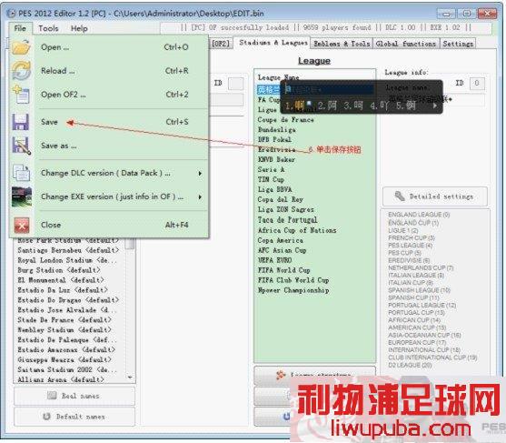Click the Save floppy disk icon
The width and height of the screenshot is (506, 443).
tap(21, 122)
